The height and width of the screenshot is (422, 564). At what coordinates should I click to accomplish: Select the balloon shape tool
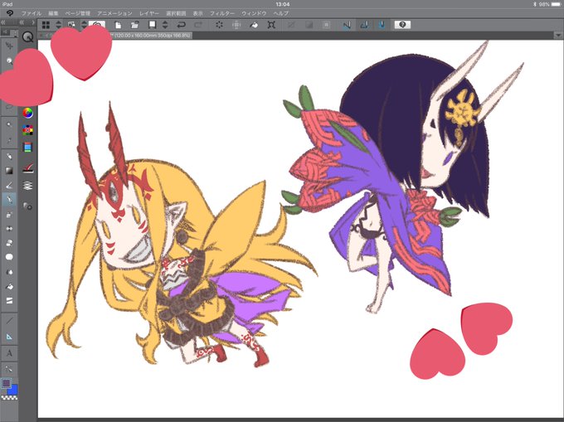click(9, 257)
